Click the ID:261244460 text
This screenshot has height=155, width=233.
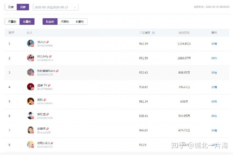[45, 46]
